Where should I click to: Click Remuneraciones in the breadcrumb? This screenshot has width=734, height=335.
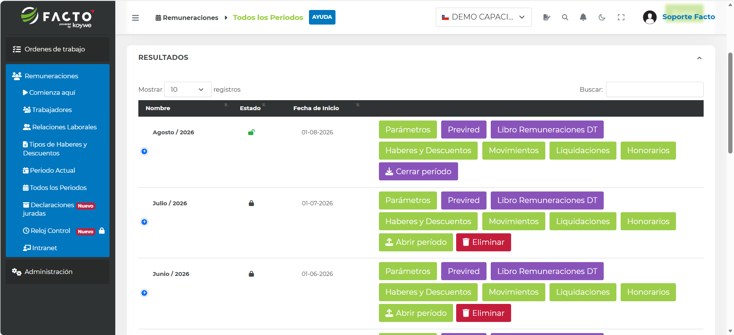point(187,18)
